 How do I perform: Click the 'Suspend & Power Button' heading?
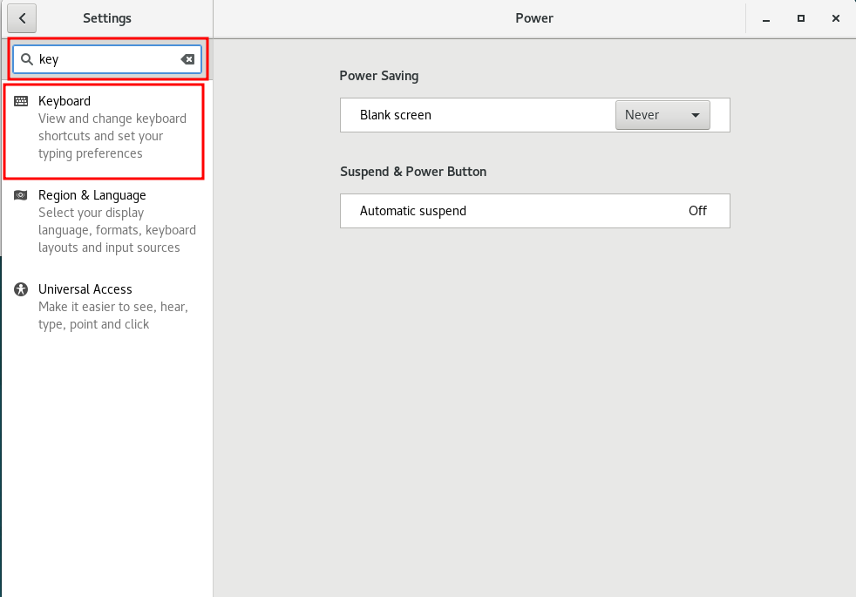(413, 172)
